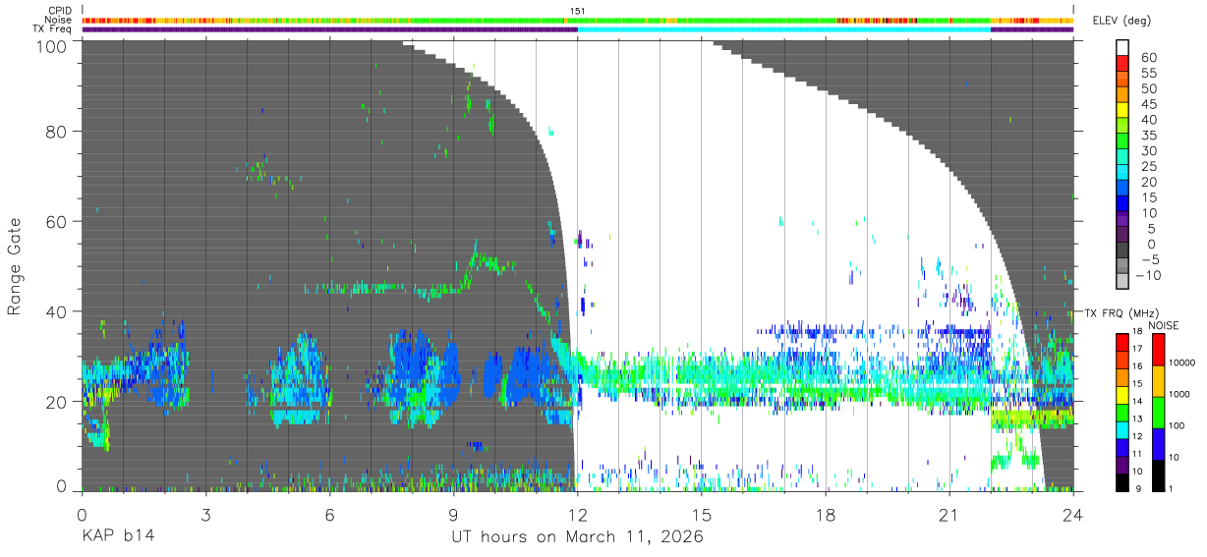Click the 40 tick on Range Gate axis
This screenshot has width=1207, height=557.
pyautogui.click(x=56, y=311)
